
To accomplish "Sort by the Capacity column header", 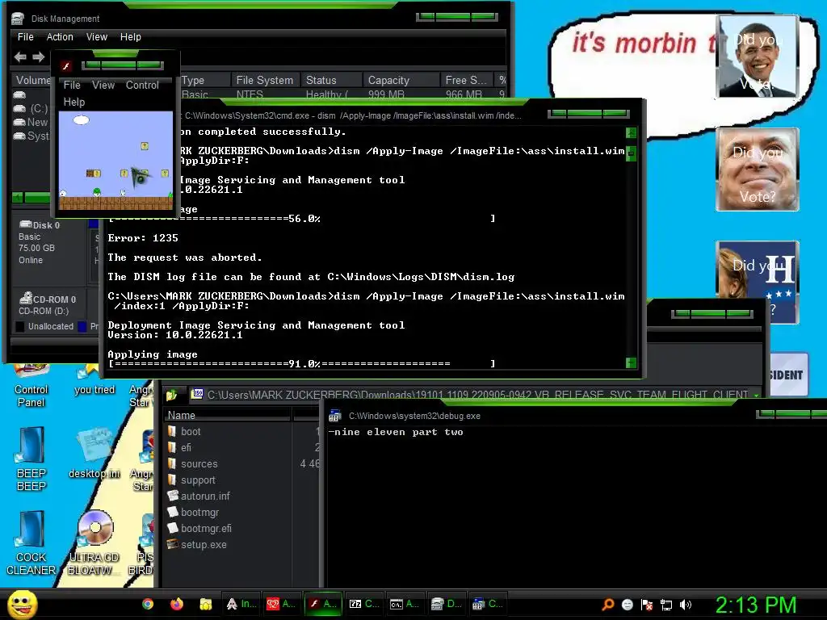I will point(401,80).
